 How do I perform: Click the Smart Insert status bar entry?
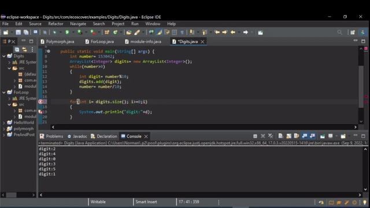[146, 202]
